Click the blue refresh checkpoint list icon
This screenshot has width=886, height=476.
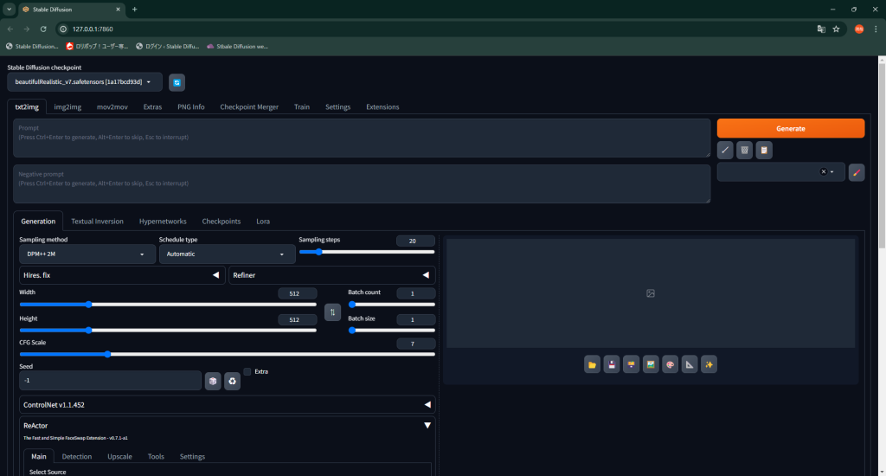pyautogui.click(x=177, y=82)
